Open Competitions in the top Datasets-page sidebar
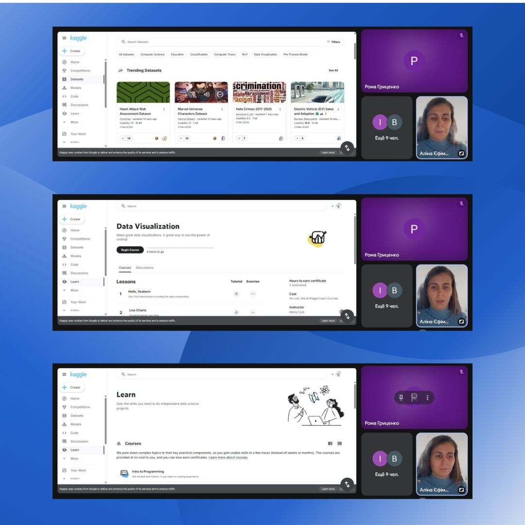The width and height of the screenshot is (525, 525). coord(80,70)
